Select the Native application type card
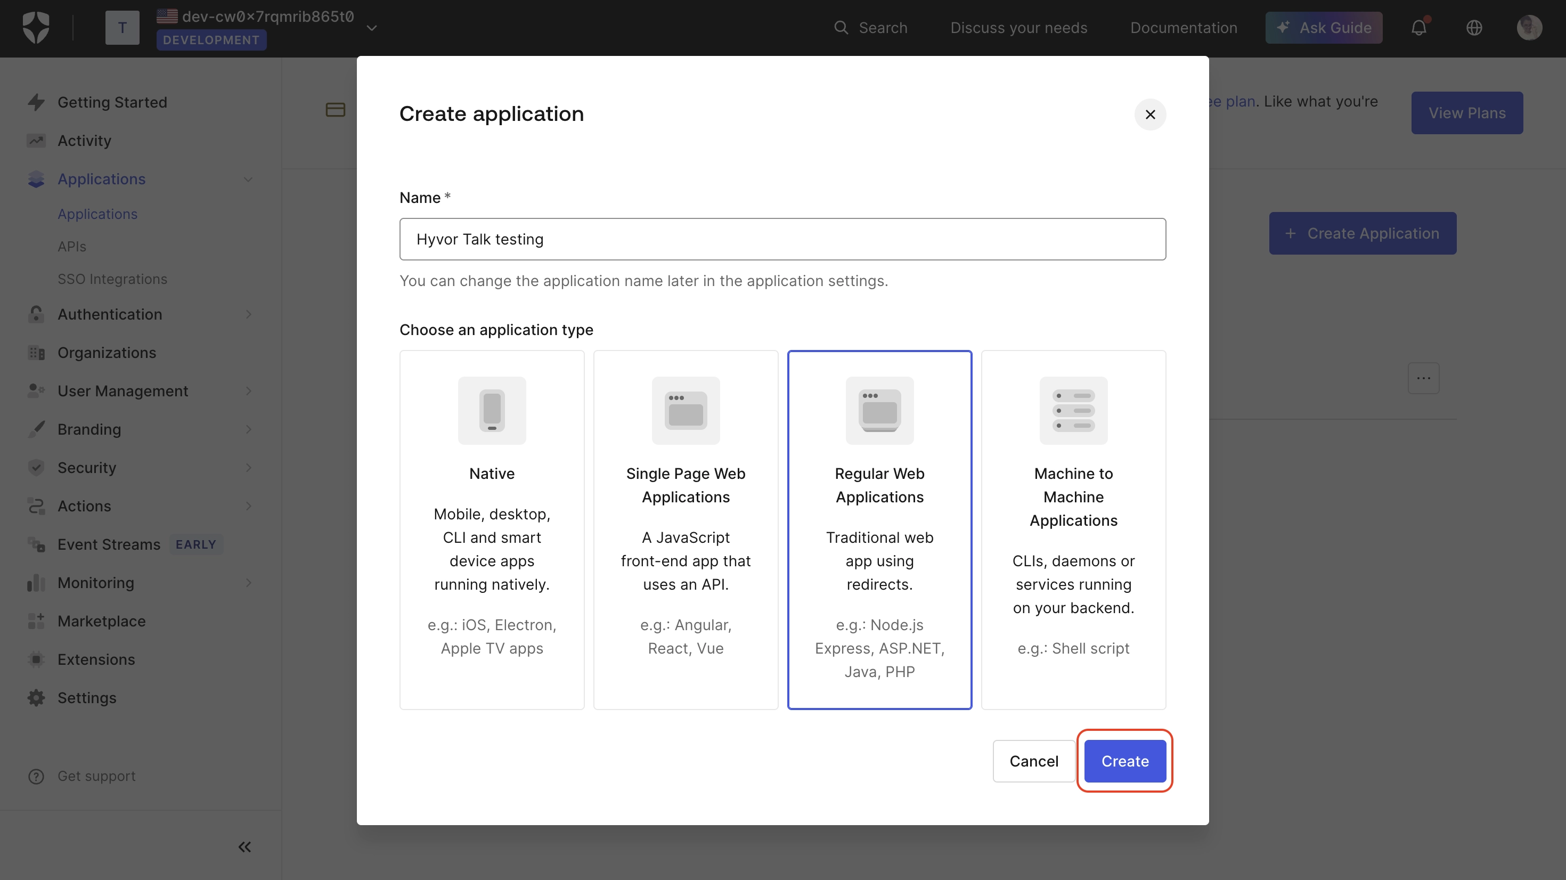 (x=492, y=529)
